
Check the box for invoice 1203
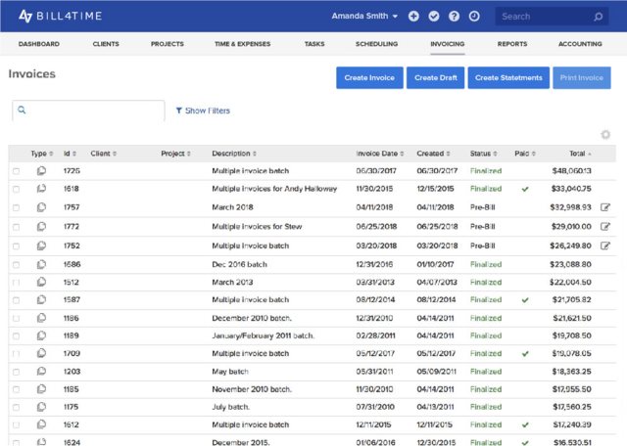(x=16, y=372)
